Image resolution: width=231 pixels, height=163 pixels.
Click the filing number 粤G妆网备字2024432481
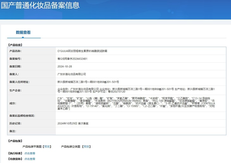click(x=72, y=59)
